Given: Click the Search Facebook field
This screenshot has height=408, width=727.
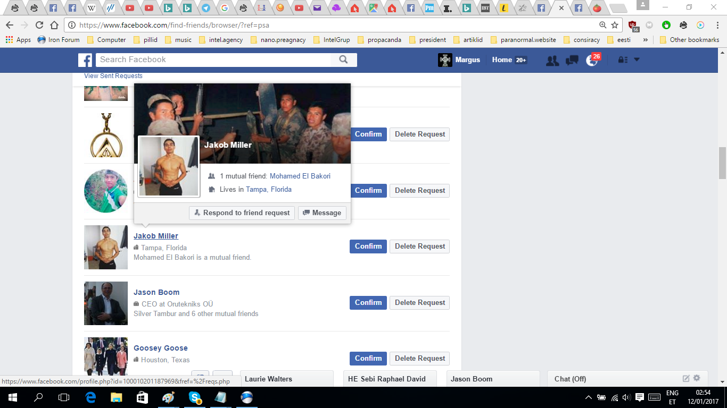Looking at the screenshot, I should pyautogui.click(x=213, y=60).
